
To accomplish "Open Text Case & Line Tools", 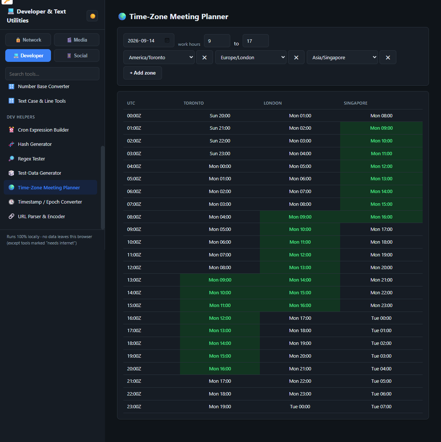I will [51, 101].
